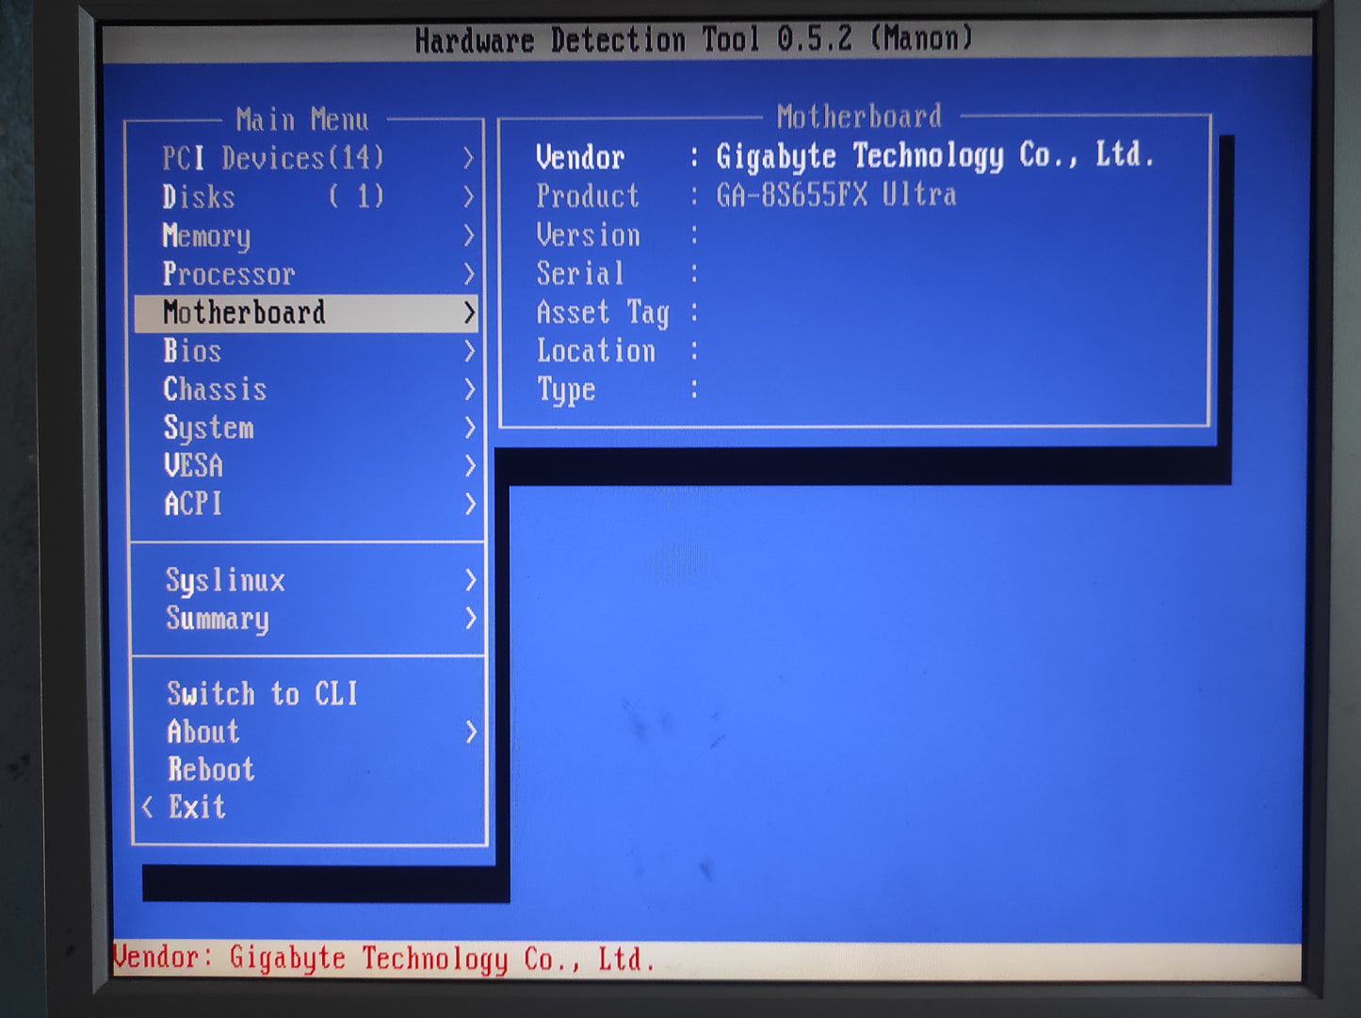Expand the Syslinux submenu chevron
Screen dimensions: 1361x1018
470,581
